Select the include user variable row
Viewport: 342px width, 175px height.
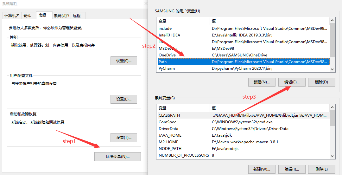244,29
